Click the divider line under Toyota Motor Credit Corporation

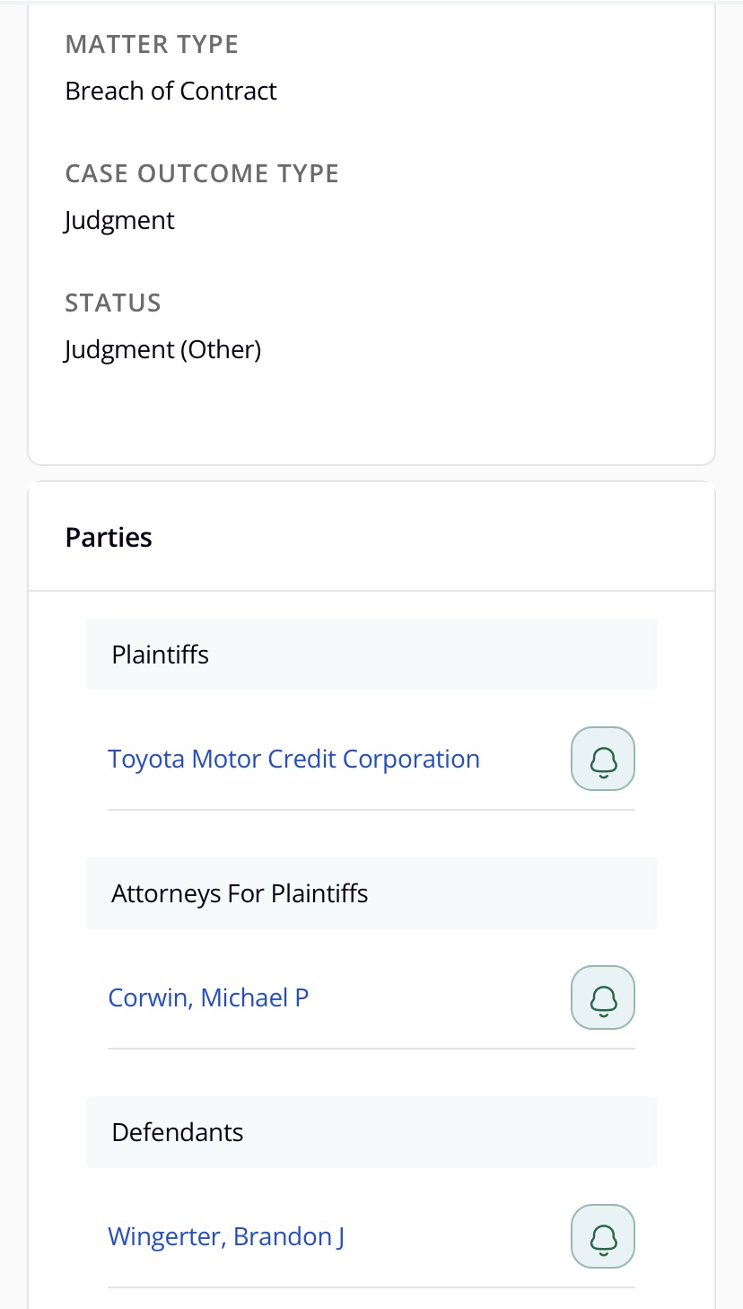(x=371, y=809)
